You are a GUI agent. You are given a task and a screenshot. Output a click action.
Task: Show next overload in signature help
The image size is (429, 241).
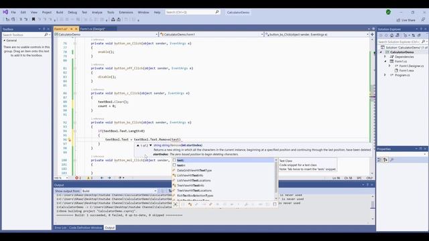tap(150, 145)
